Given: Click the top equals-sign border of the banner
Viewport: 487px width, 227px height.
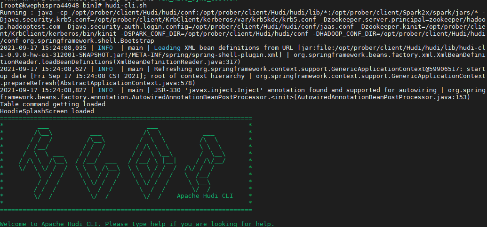Looking at the screenshot, I should (126, 118).
